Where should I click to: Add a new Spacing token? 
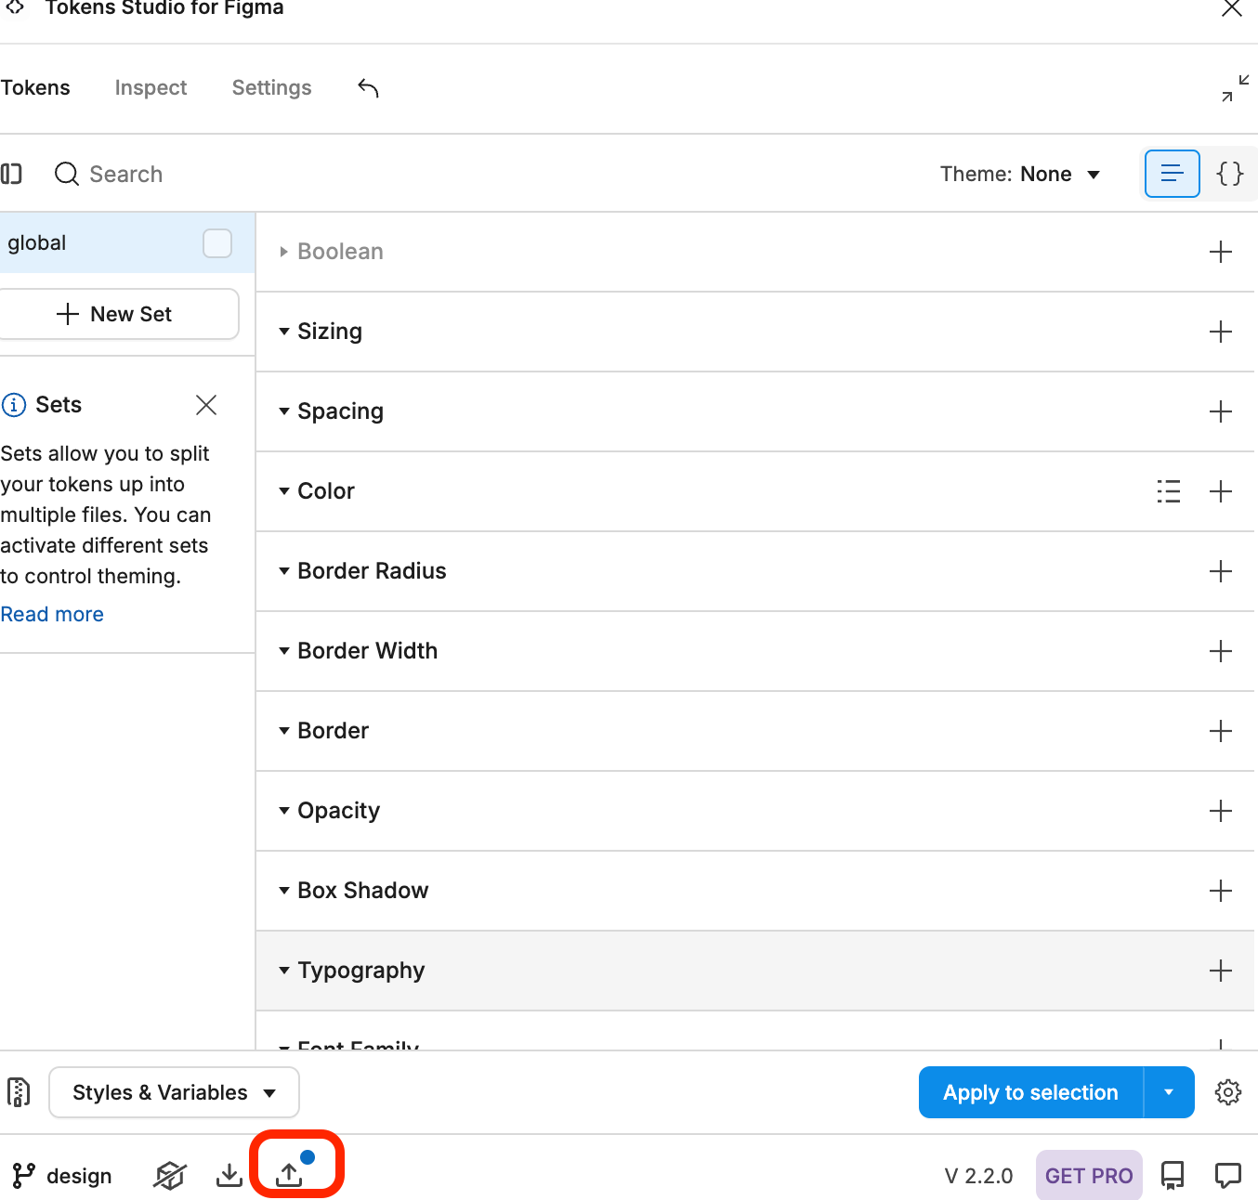(1221, 411)
